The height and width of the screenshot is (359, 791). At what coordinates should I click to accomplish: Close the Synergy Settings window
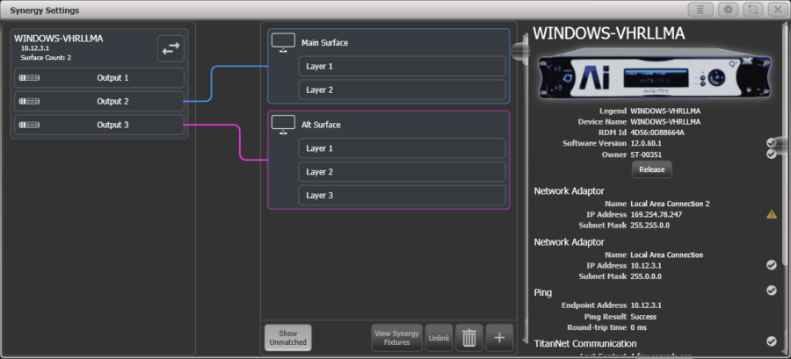click(x=778, y=10)
